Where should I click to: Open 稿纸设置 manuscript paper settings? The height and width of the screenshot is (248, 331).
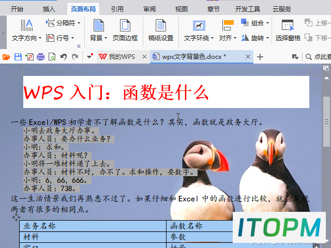(x=161, y=30)
